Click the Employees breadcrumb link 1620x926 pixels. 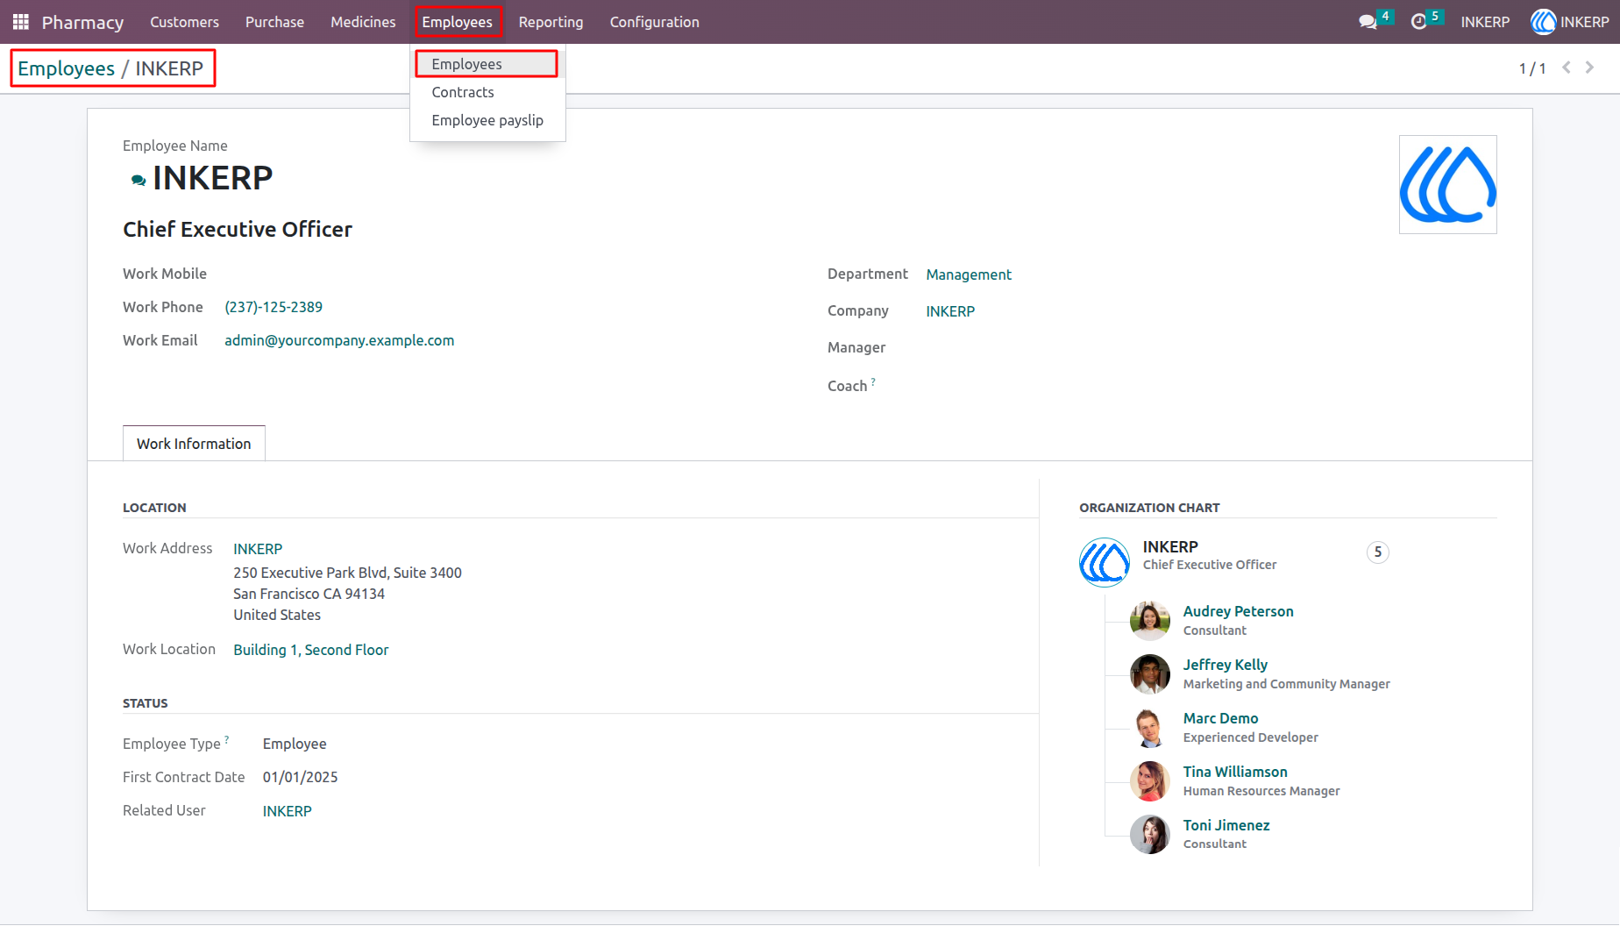click(66, 68)
